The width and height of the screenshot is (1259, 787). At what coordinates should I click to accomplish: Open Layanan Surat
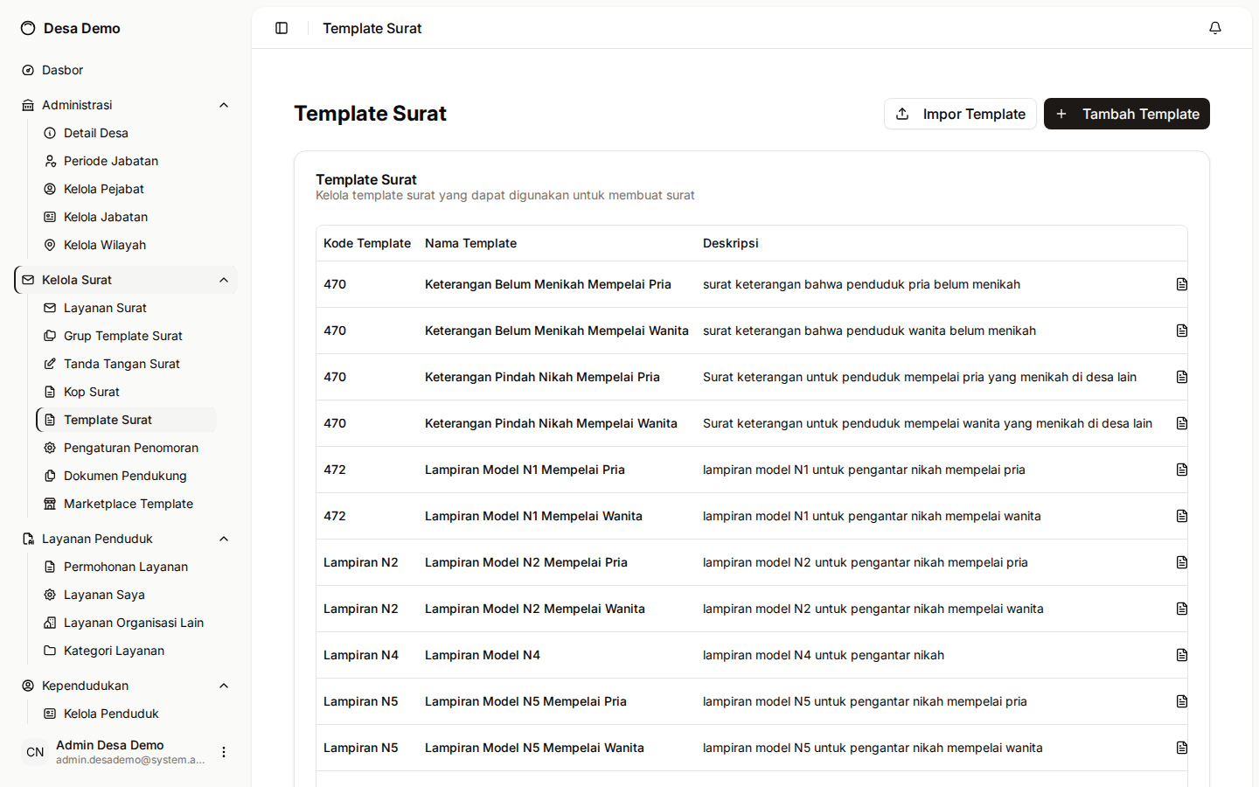(x=126, y=308)
